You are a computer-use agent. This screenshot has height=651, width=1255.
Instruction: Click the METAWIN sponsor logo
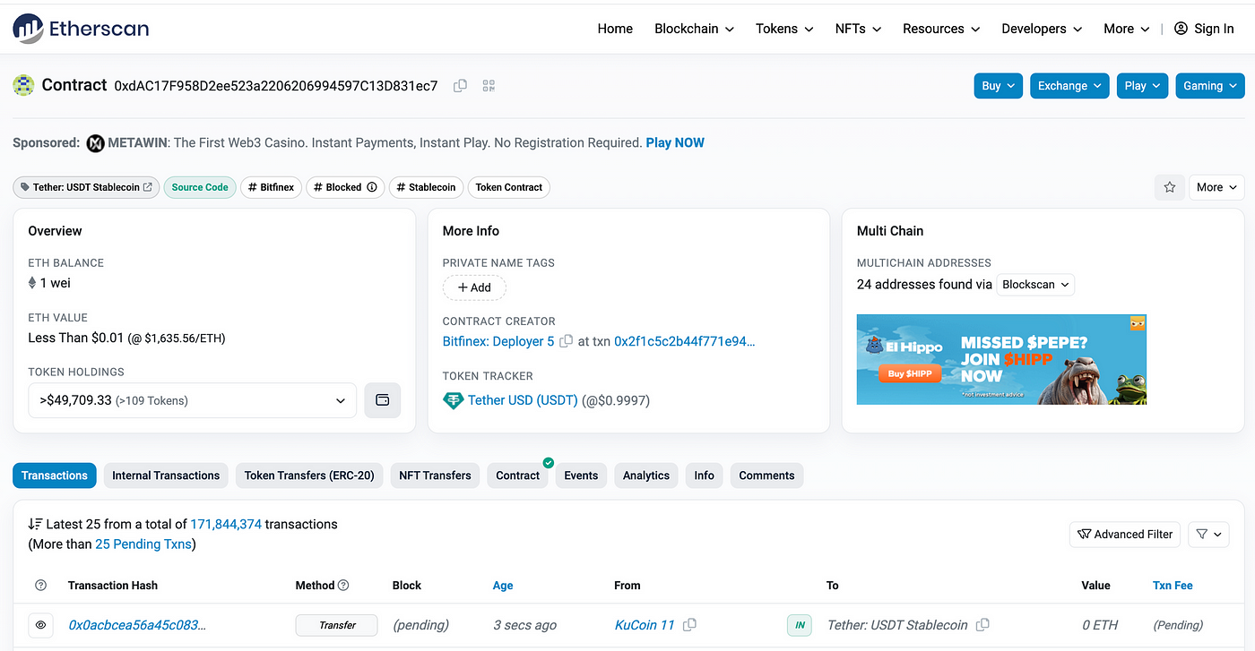coord(96,142)
